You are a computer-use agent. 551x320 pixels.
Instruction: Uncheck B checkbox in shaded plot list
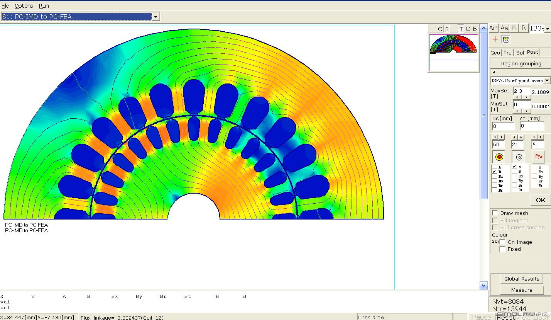[x=494, y=172]
